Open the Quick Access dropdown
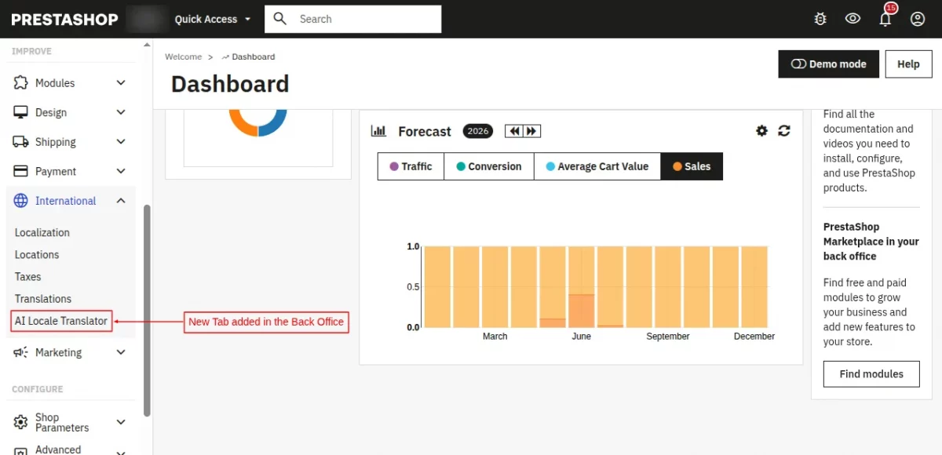 tap(213, 19)
